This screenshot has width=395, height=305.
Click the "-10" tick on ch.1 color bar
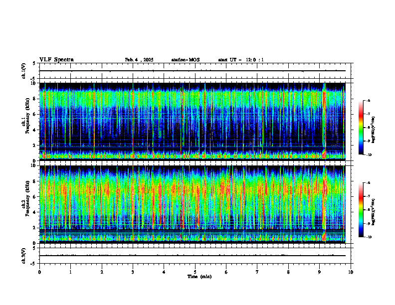(x=369, y=155)
